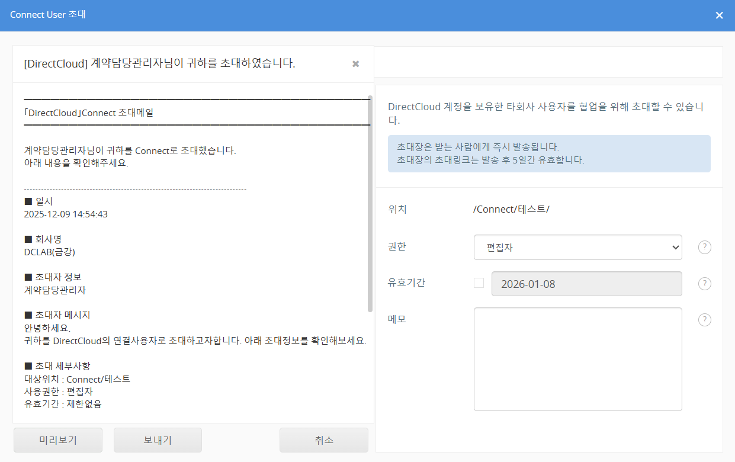Screen dimensions: 735x462
Task: Click the 보내기 button
Action: [x=158, y=440]
